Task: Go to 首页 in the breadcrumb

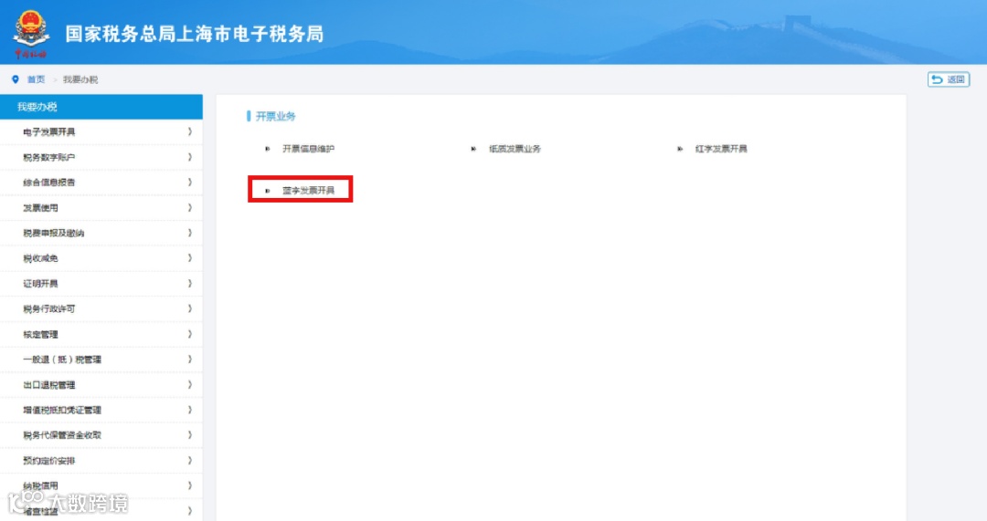Action: pyautogui.click(x=36, y=79)
